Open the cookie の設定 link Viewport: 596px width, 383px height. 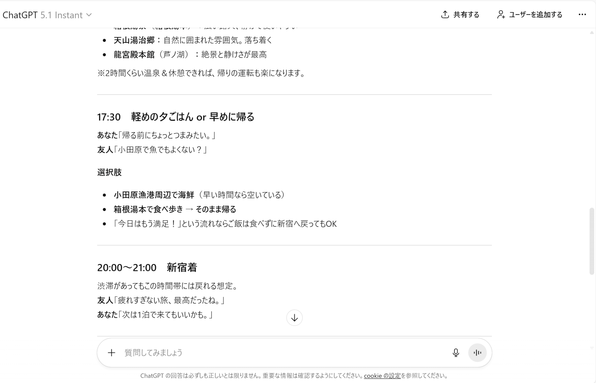click(382, 376)
